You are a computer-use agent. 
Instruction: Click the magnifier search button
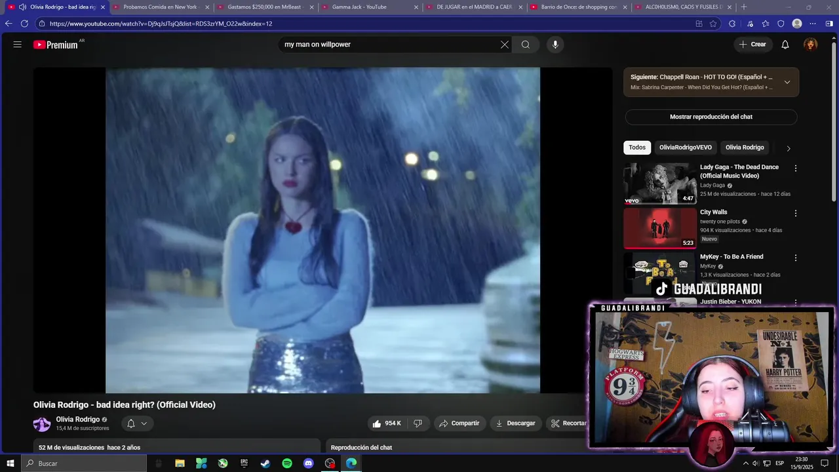pos(526,45)
